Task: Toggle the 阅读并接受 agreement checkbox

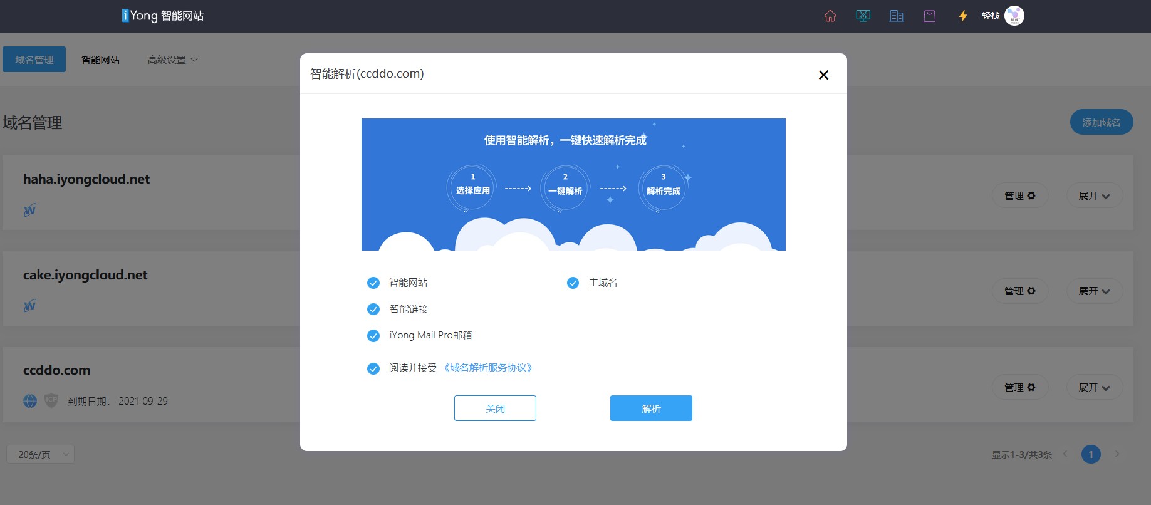Action: (x=373, y=368)
